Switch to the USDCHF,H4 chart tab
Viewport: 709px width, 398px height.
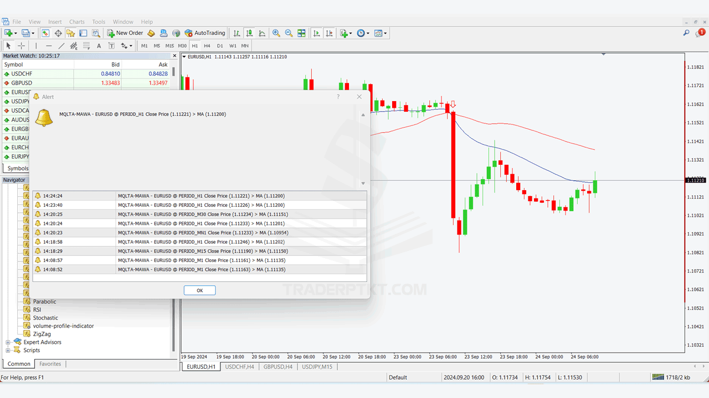pos(239,366)
